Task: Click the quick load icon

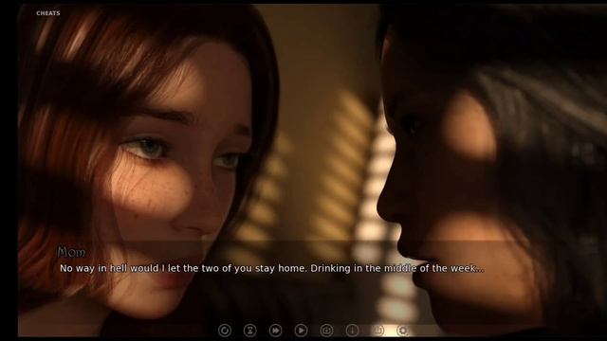Action: [377, 331]
